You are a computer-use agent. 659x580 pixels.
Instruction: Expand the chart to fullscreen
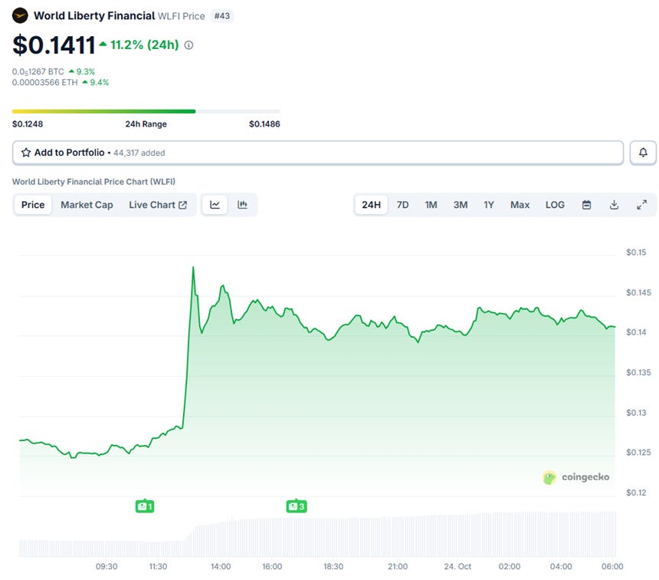pyautogui.click(x=642, y=205)
